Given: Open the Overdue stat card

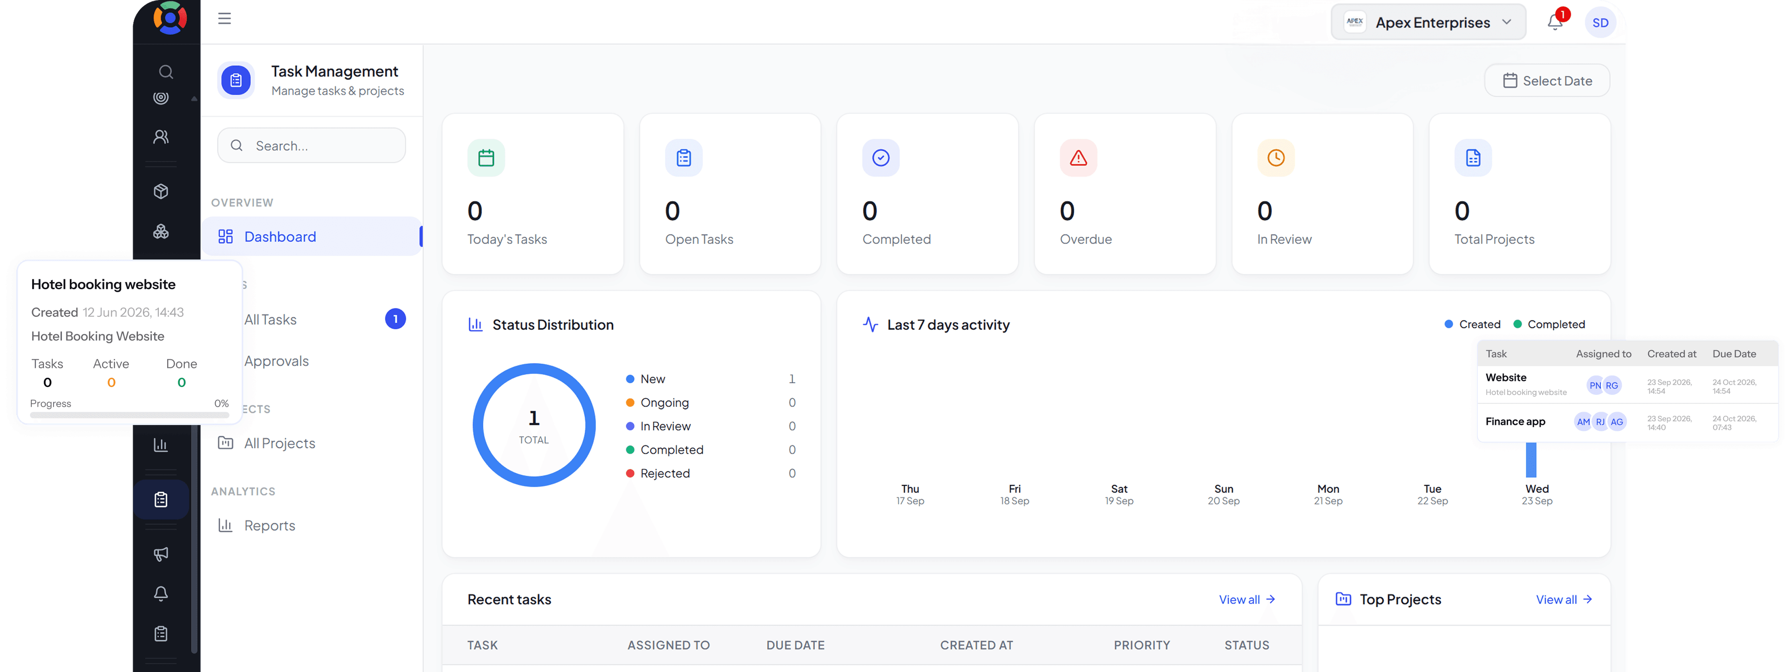Looking at the screenshot, I should click(x=1125, y=194).
